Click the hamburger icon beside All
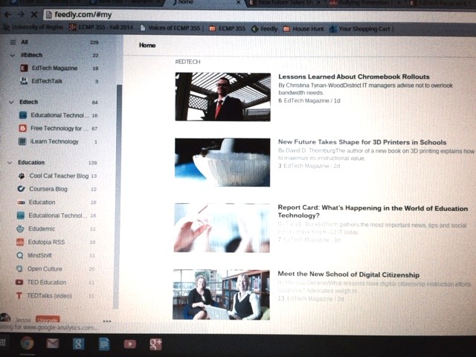This screenshot has width=476, height=357. click(x=13, y=42)
